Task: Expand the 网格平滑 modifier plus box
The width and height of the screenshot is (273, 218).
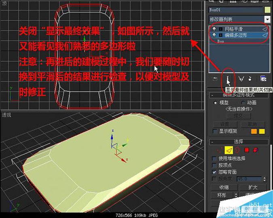Action: coord(220,29)
